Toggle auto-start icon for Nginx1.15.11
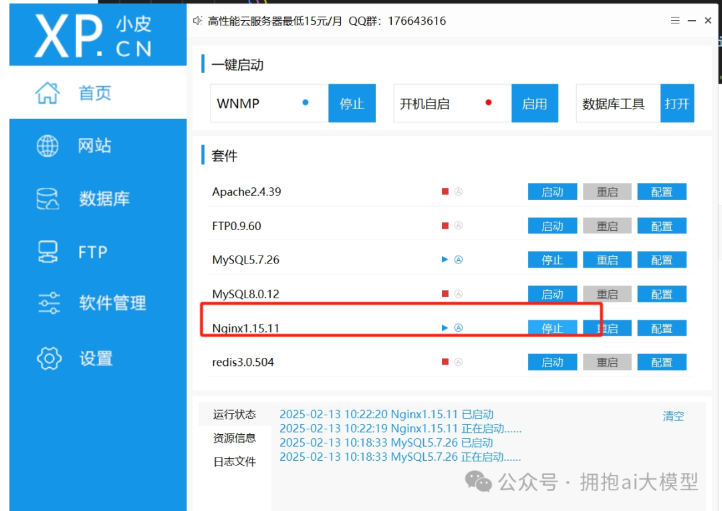The image size is (722, 511). pos(459,328)
